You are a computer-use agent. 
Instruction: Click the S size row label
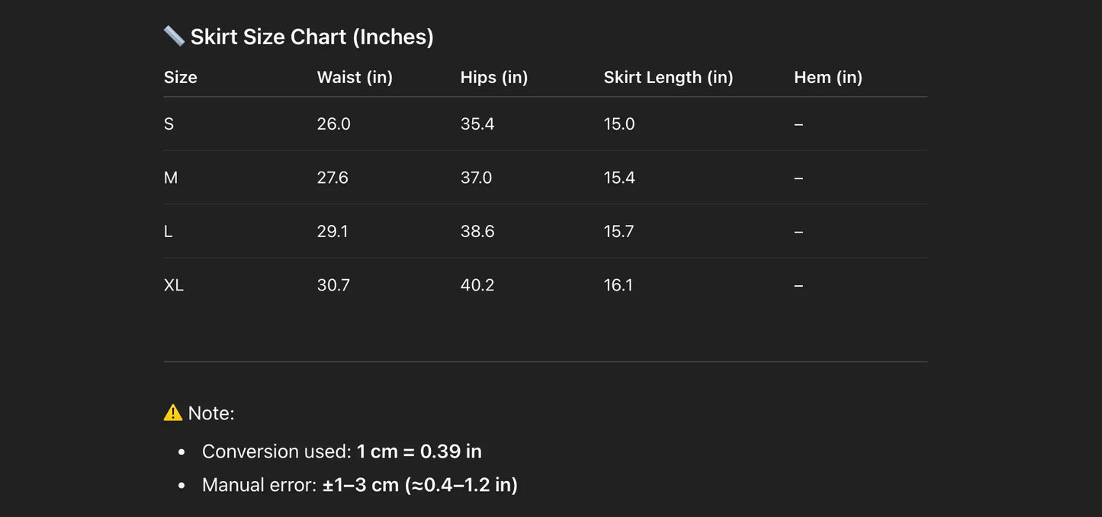(x=169, y=124)
